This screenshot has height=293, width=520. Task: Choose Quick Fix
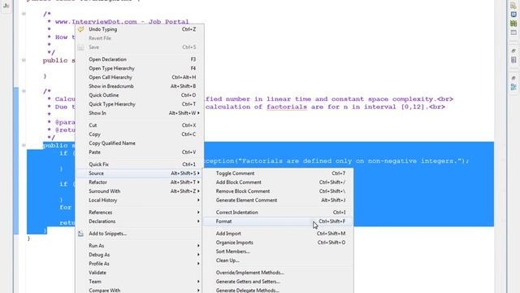(x=139, y=164)
